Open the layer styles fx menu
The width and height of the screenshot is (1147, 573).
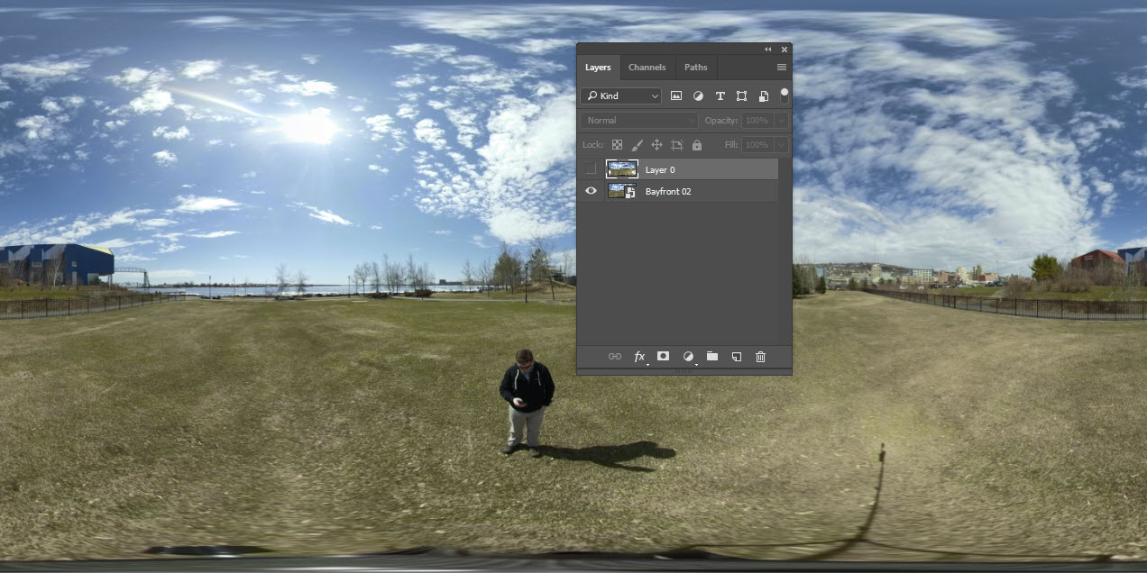[x=640, y=357]
